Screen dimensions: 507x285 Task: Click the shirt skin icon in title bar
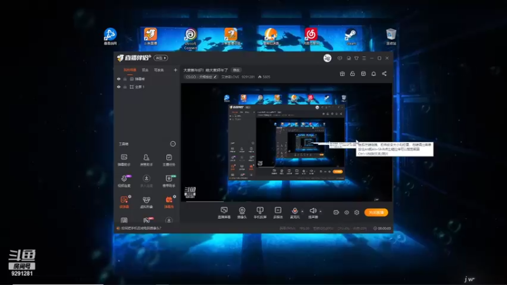(356, 58)
